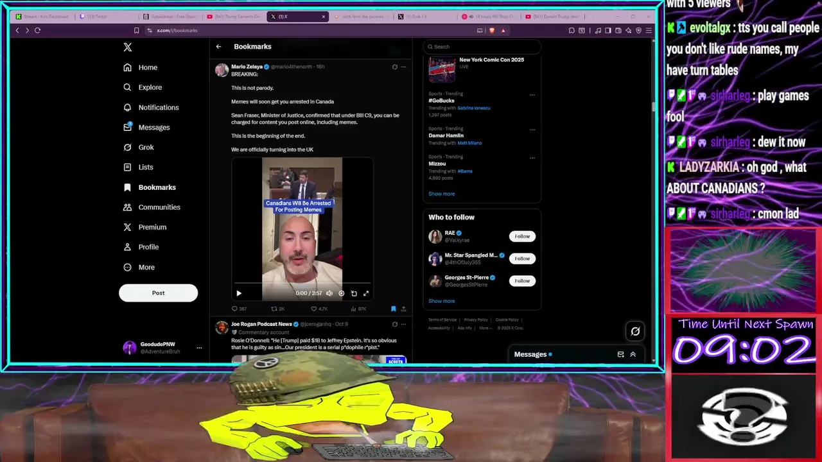Open the floating Grok button
Viewport: 822px width, 462px height.
pos(635,331)
